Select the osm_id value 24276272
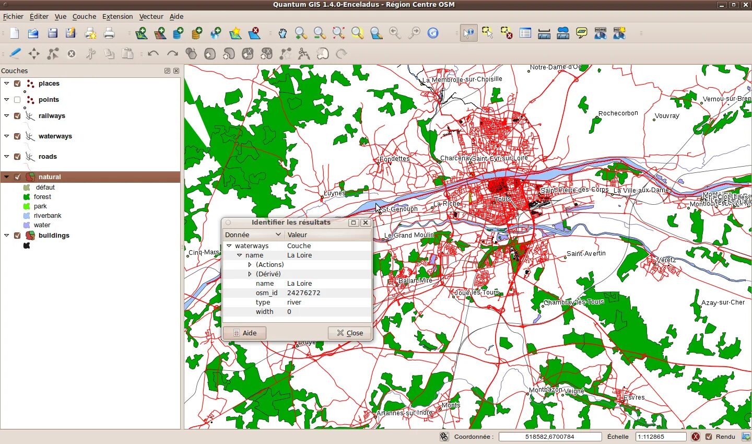 point(304,293)
